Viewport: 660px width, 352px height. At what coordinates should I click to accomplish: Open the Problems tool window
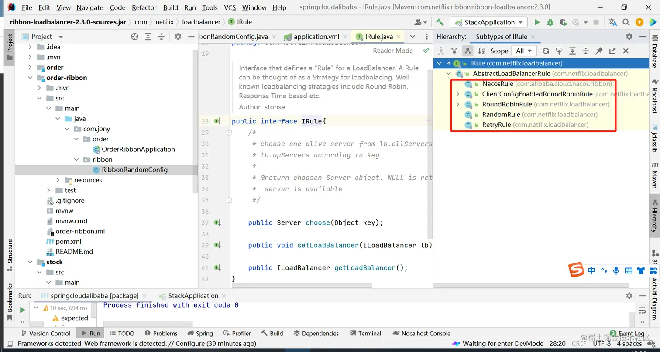[161, 334]
